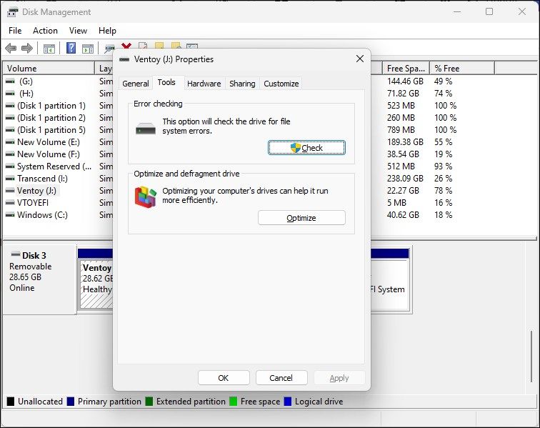Click the drive icon beside Ventoy (J:) volume
540x428 pixels.
click(10, 191)
